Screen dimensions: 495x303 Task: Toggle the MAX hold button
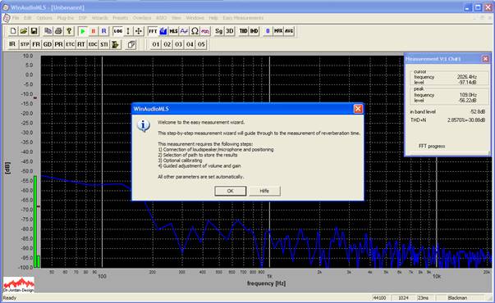coord(278,31)
